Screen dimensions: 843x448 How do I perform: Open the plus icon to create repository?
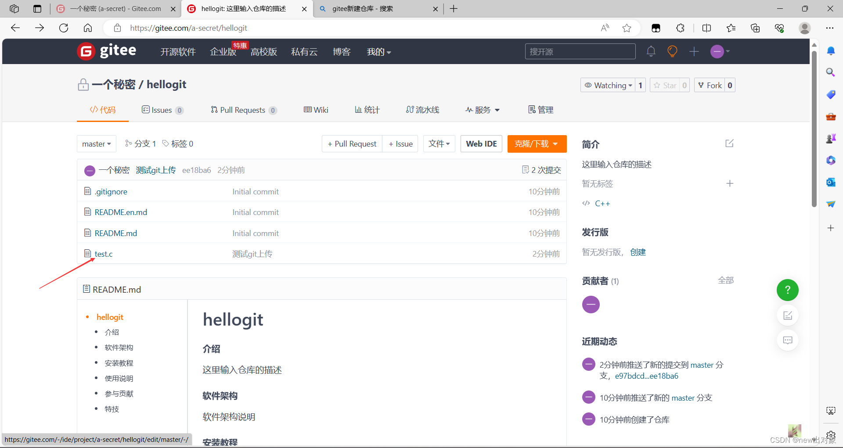pos(694,51)
